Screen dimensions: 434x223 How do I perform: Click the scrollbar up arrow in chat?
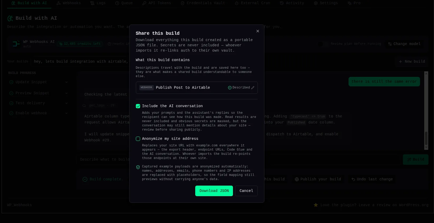426,73
